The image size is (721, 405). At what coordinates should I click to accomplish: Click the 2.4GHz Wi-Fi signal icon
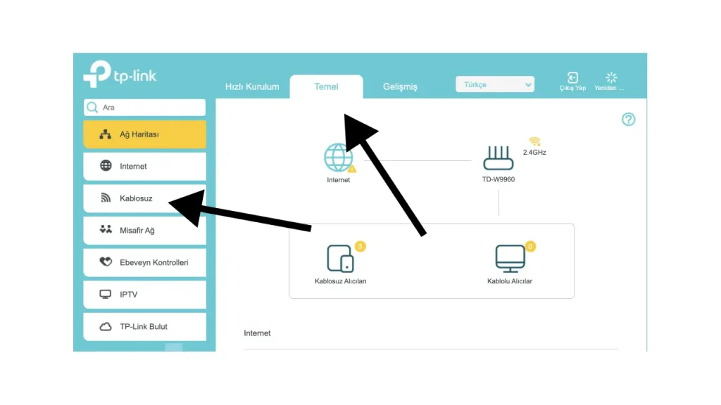(534, 141)
